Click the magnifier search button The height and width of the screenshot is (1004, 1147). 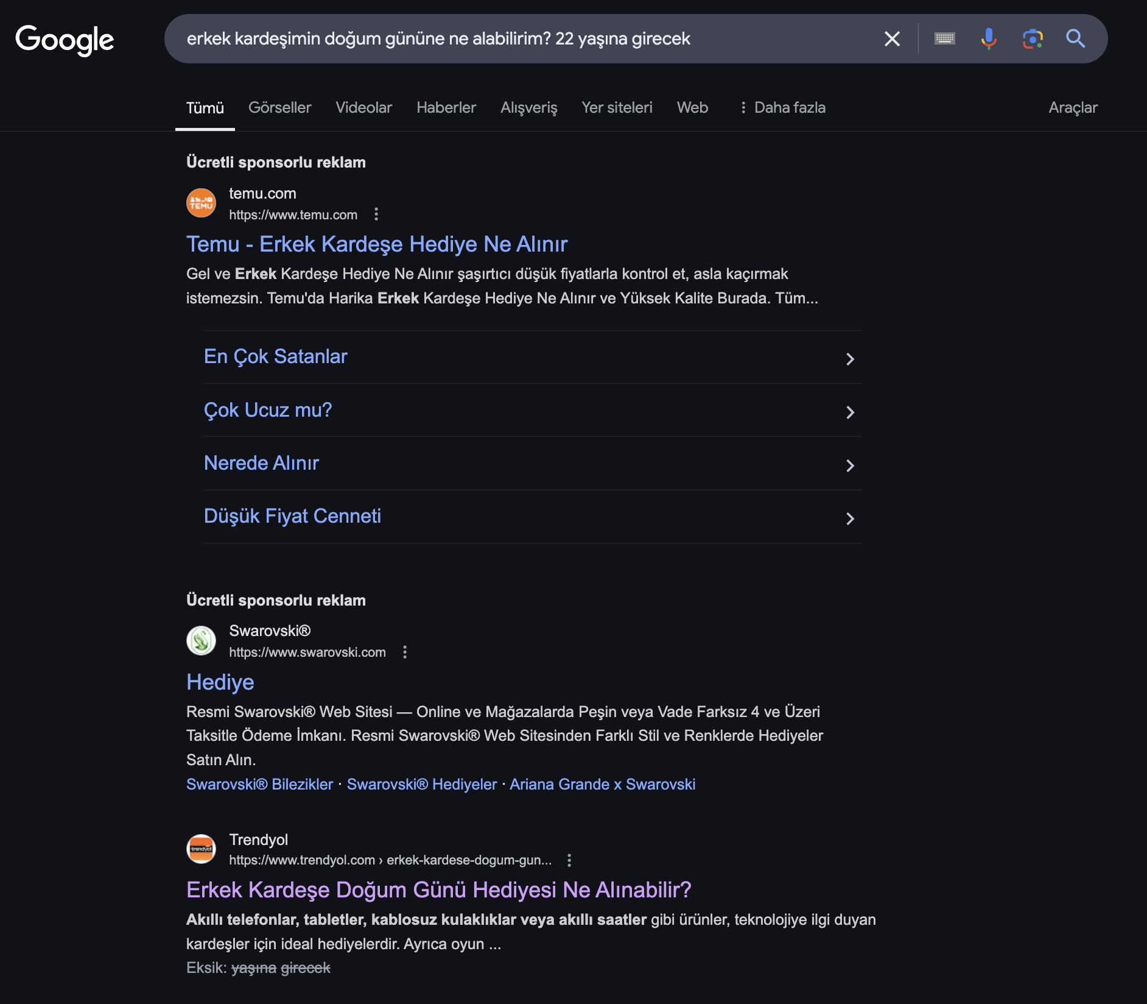click(1076, 39)
